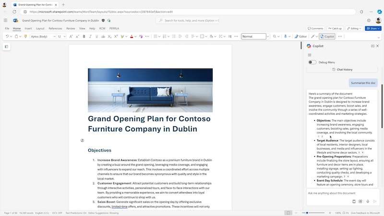Open the Comments pane
Viewport: 384px width, 216px height.
pos(315,28)
